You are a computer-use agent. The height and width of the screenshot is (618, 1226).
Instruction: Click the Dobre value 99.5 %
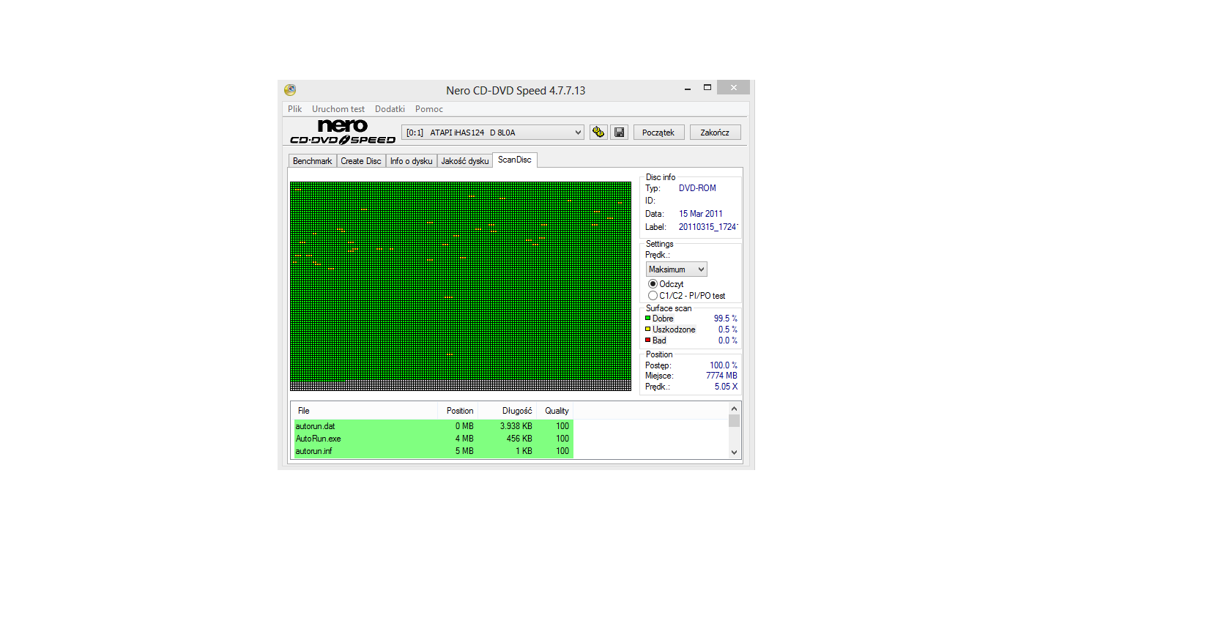coord(726,319)
